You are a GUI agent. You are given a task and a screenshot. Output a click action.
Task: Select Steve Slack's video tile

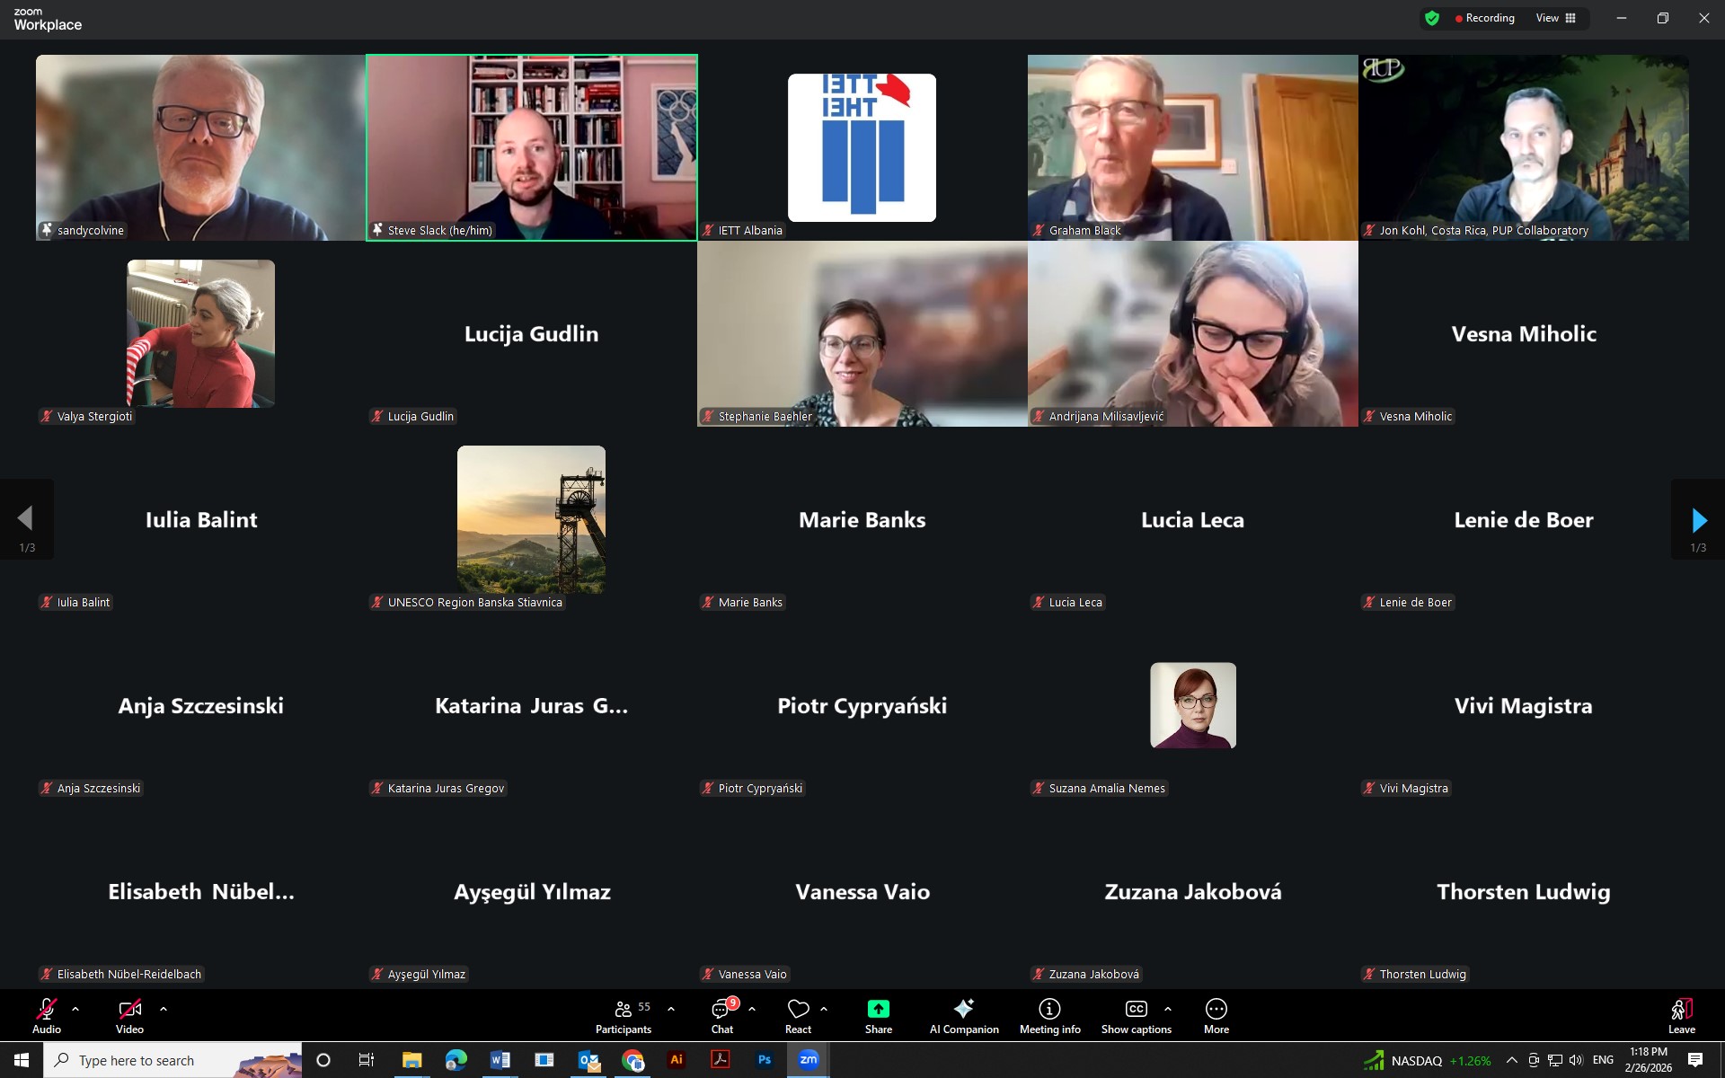coord(531,147)
